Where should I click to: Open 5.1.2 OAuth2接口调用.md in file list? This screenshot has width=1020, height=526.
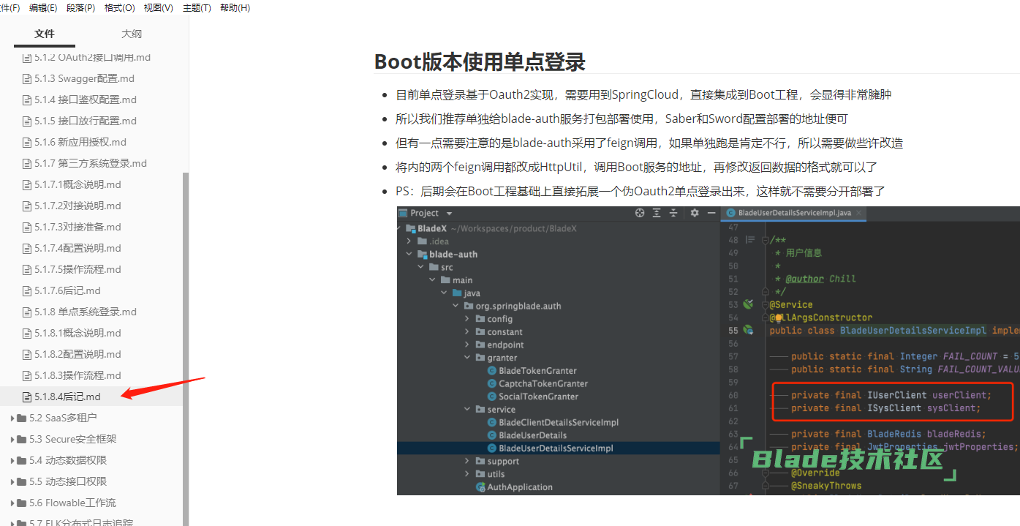(x=92, y=57)
